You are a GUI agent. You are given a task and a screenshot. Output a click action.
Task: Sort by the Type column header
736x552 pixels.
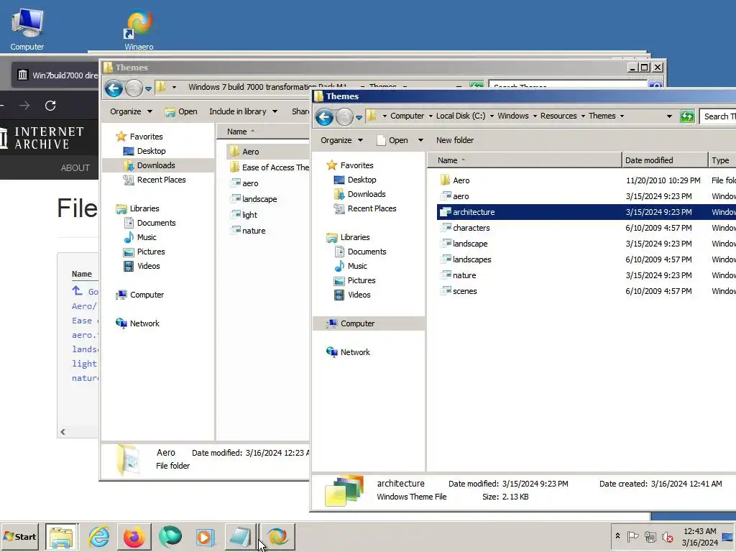(722, 160)
